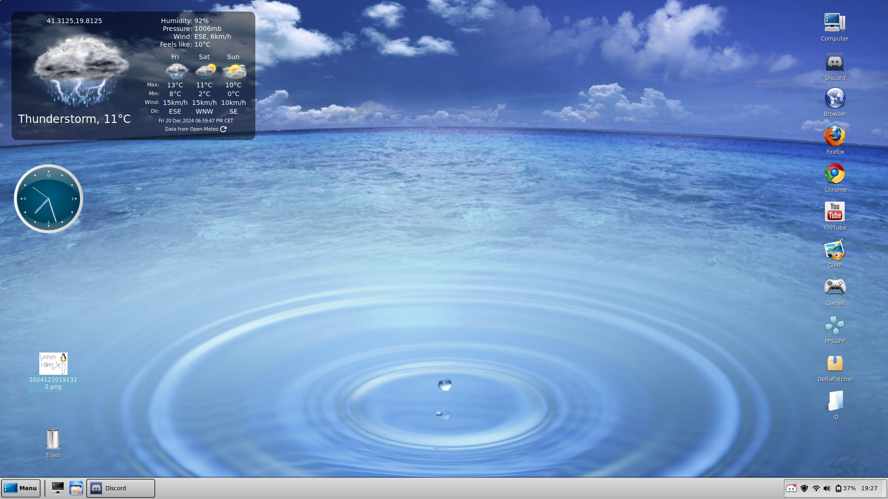
Task: Click the Friday forecast weather icon
Action: point(176,71)
